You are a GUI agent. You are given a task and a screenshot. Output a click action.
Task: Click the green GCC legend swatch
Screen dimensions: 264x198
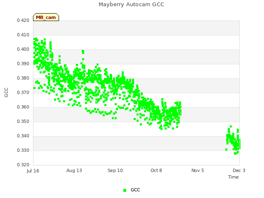point(125,190)
